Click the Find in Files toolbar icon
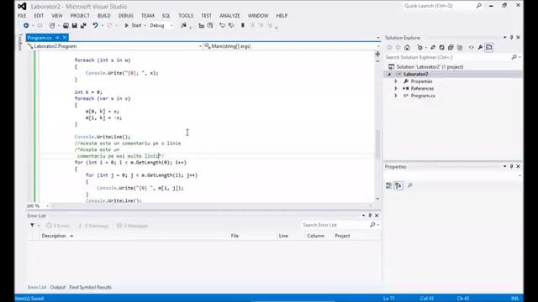Image resolution: width=538 pixels, height=302 pixels. (x=184, y=25)
